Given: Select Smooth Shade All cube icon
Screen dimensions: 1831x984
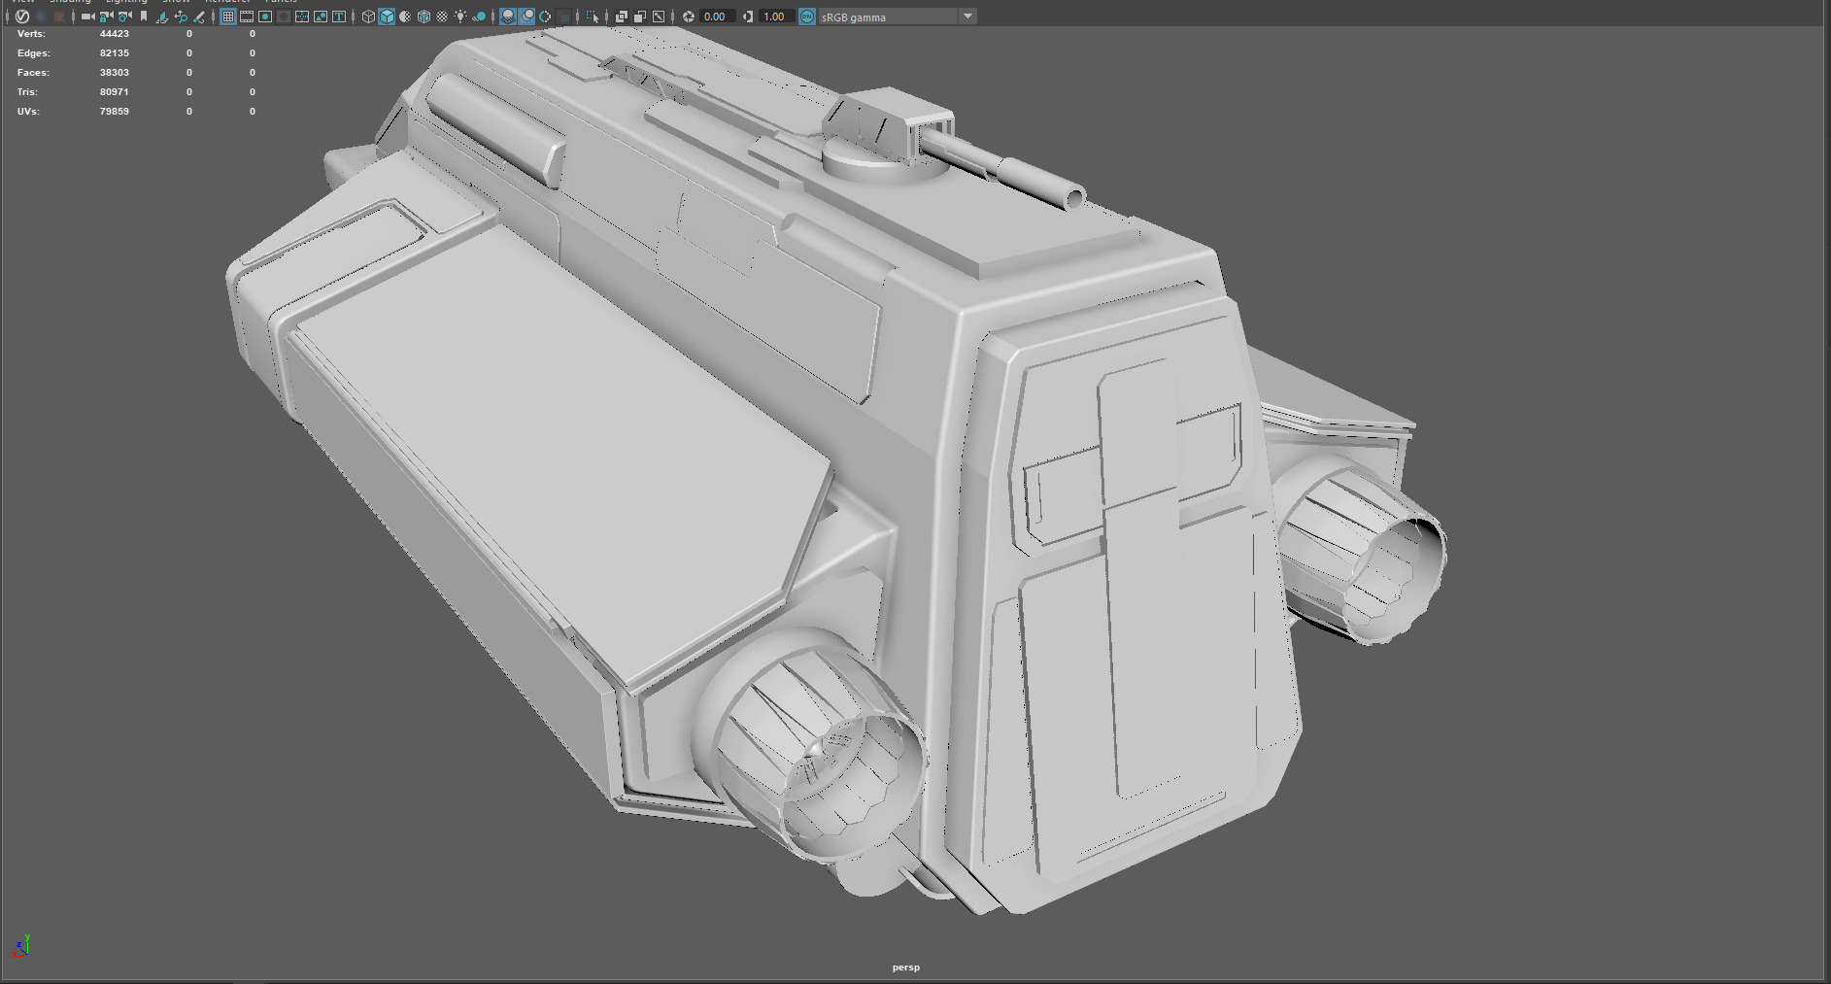Looking at the screenshot, I should pyautogui.click(x=387, y=17).
